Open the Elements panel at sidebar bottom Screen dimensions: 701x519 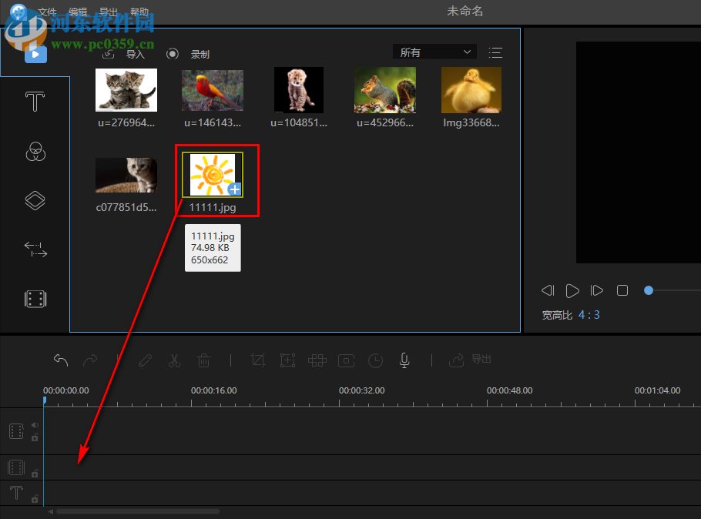(35, 299)
